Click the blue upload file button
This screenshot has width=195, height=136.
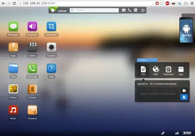[x=184, y=97]
